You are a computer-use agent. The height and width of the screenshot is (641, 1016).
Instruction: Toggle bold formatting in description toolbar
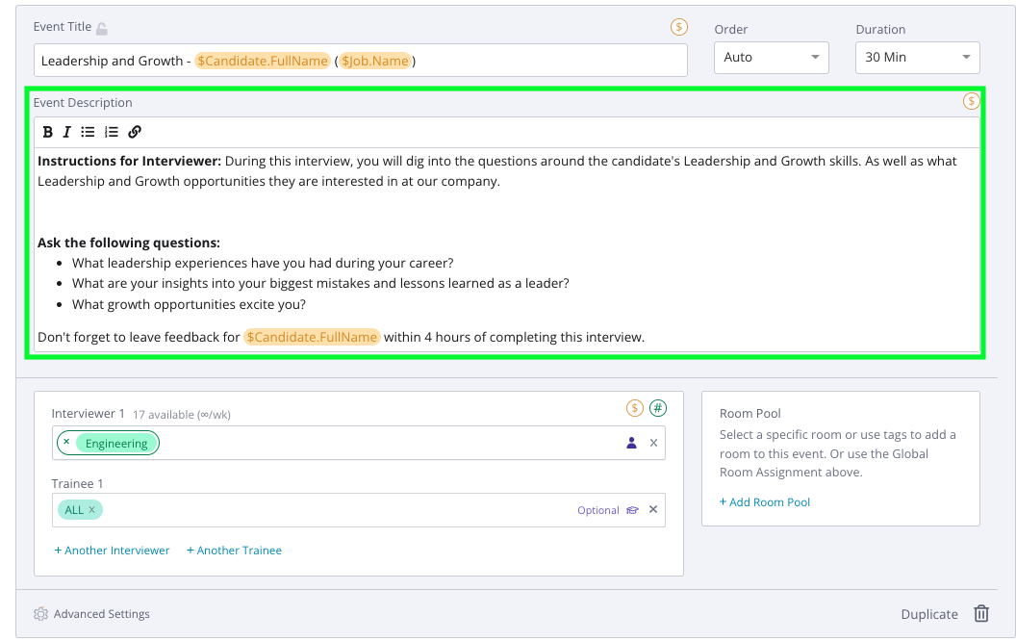[x=48, y=132]
